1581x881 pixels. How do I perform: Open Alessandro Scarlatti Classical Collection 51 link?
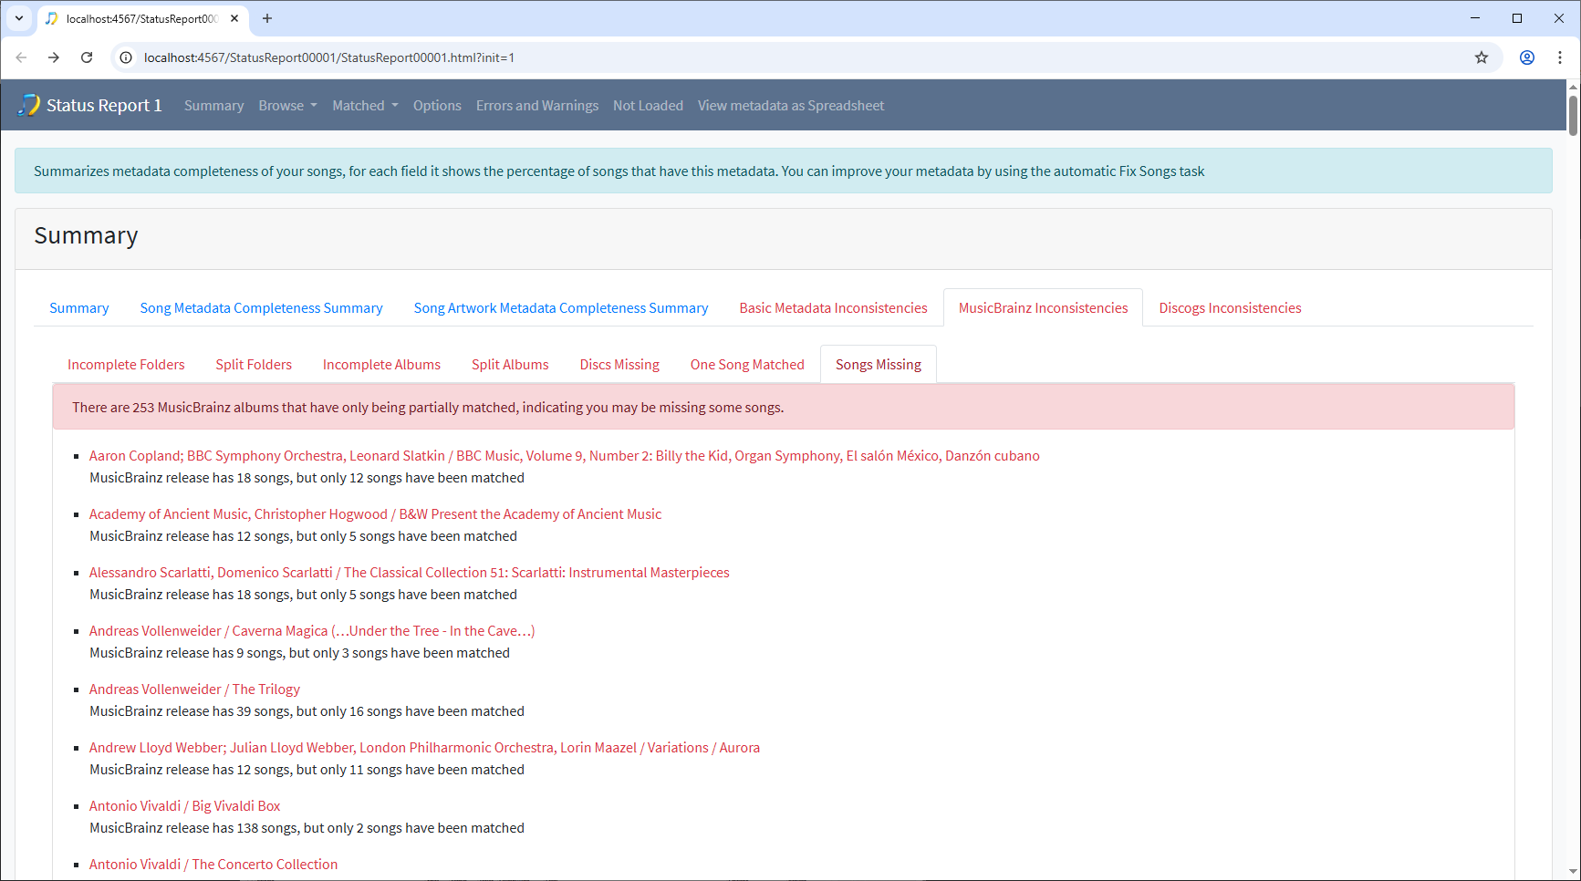click(409, 573)
